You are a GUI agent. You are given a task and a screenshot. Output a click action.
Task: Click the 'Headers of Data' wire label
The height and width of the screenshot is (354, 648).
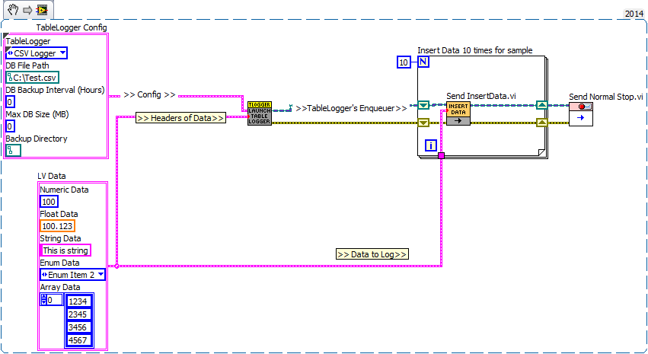pos(181,117)
